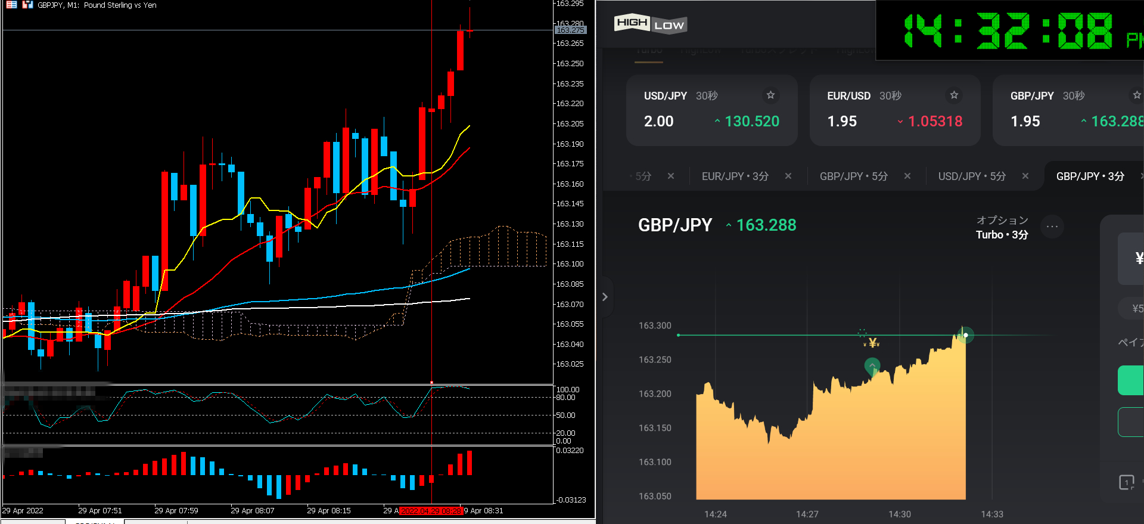Click the one-click trade icon at bottom right
This screenshot has width=1144, height=524.
[1127, 482]
